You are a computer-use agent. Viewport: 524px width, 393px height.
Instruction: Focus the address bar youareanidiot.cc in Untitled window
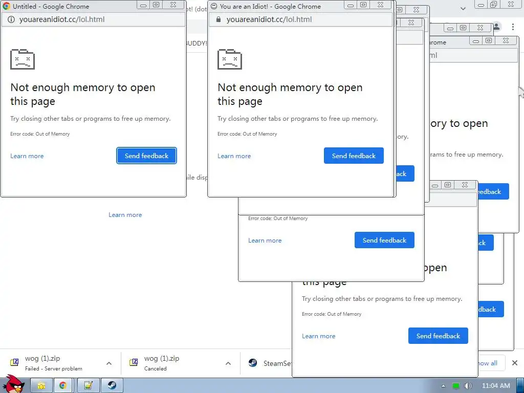[x=94, y=20]
